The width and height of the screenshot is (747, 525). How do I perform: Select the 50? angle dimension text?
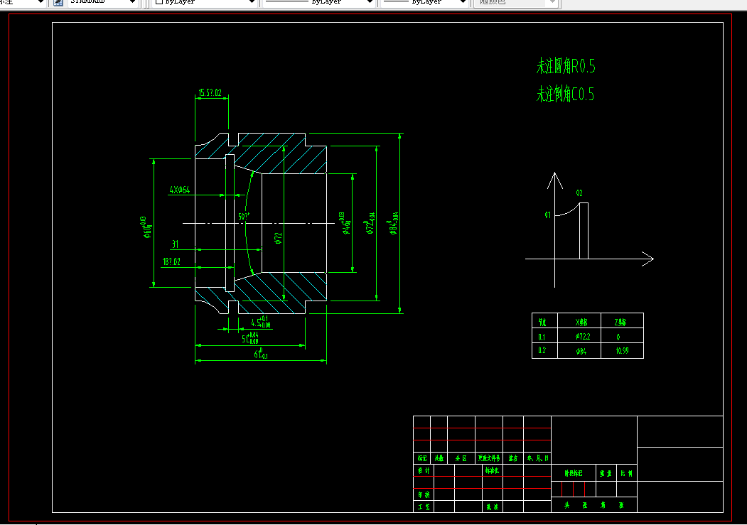pos(244,216)
